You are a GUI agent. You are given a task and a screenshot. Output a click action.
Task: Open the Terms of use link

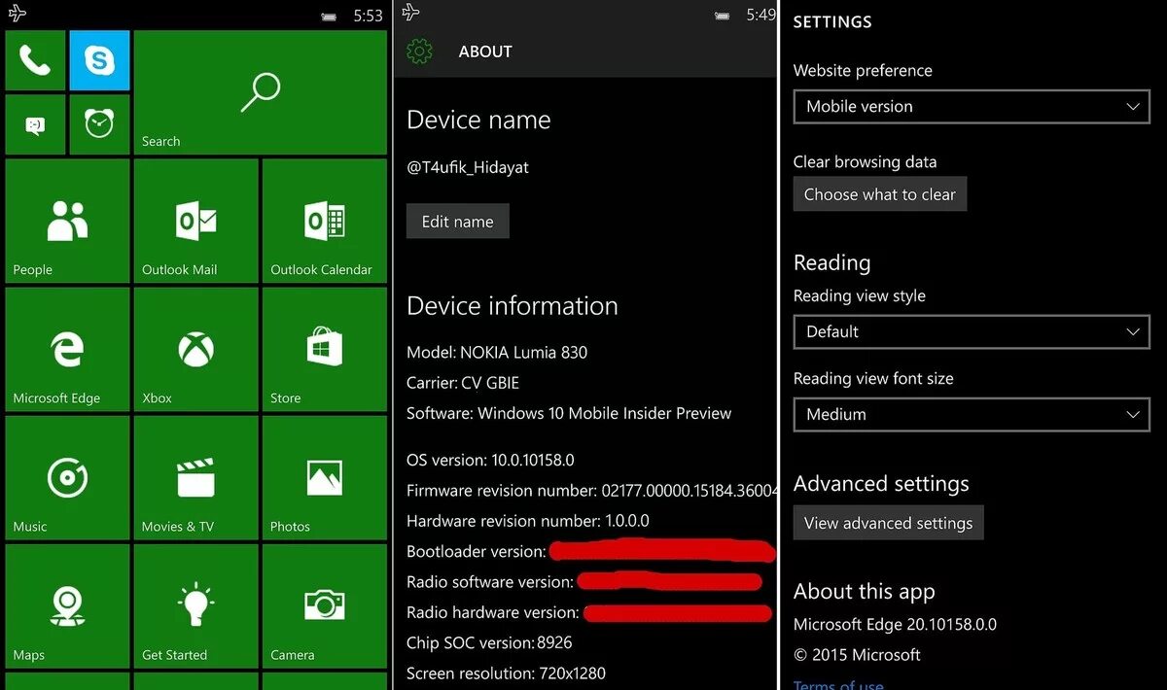[x=838, y=684]
